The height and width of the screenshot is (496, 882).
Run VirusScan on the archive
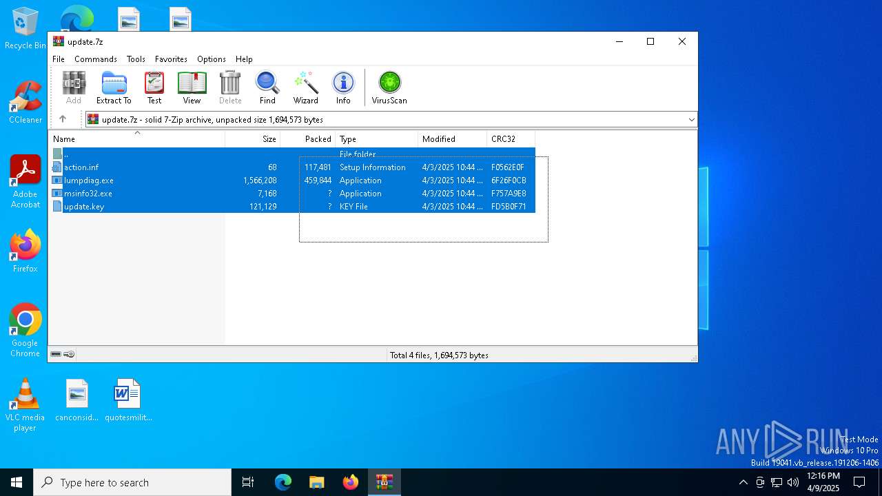pyautogui.click(x=389, y=87)
